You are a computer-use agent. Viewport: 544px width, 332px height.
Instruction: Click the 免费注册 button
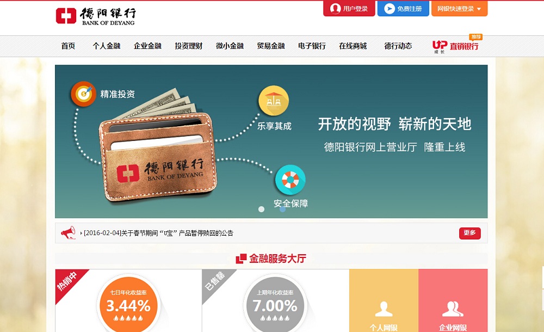(x=403, y=9)
